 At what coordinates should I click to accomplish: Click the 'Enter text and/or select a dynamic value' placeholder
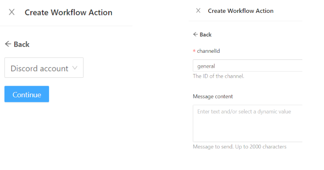pyautogui.click(x=244, y=111)
